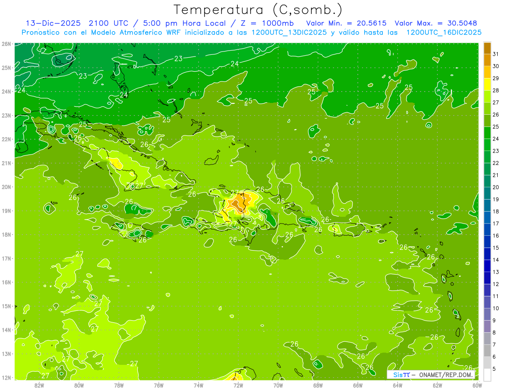Pick the orange legend band between 30 and 31

tap(487, 60)
